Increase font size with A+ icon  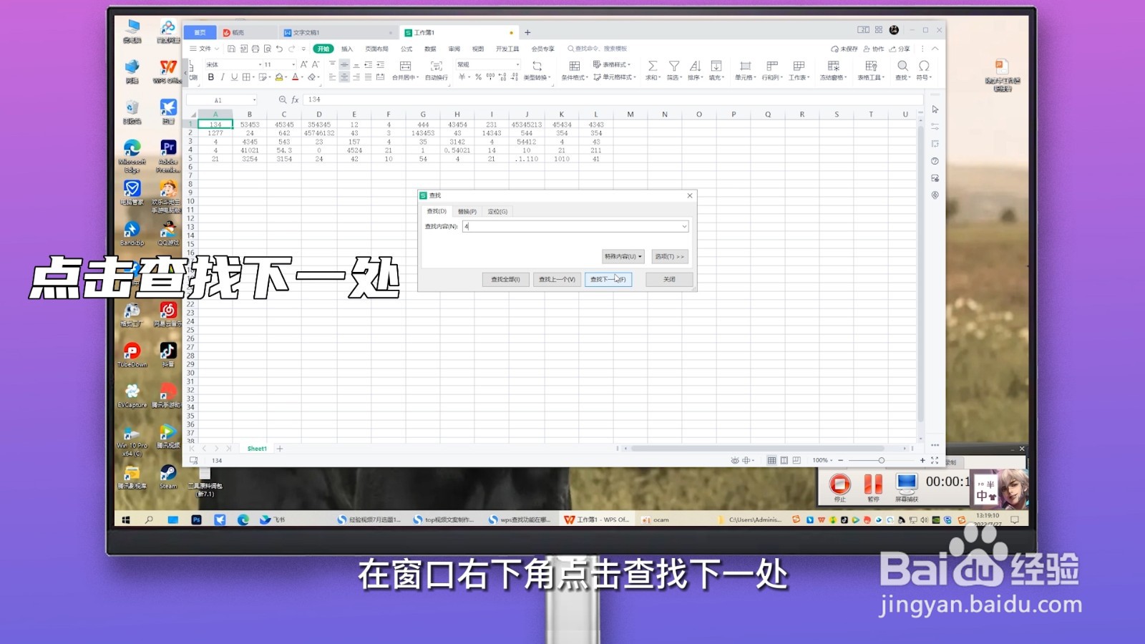(x=304, y=64)
